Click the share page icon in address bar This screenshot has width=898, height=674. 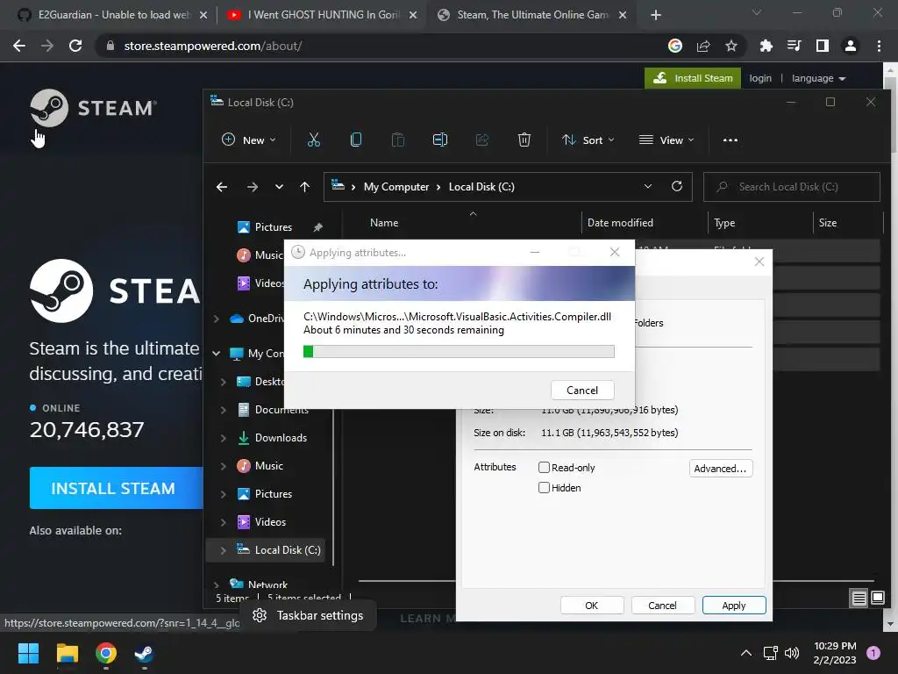click(703, 46)
